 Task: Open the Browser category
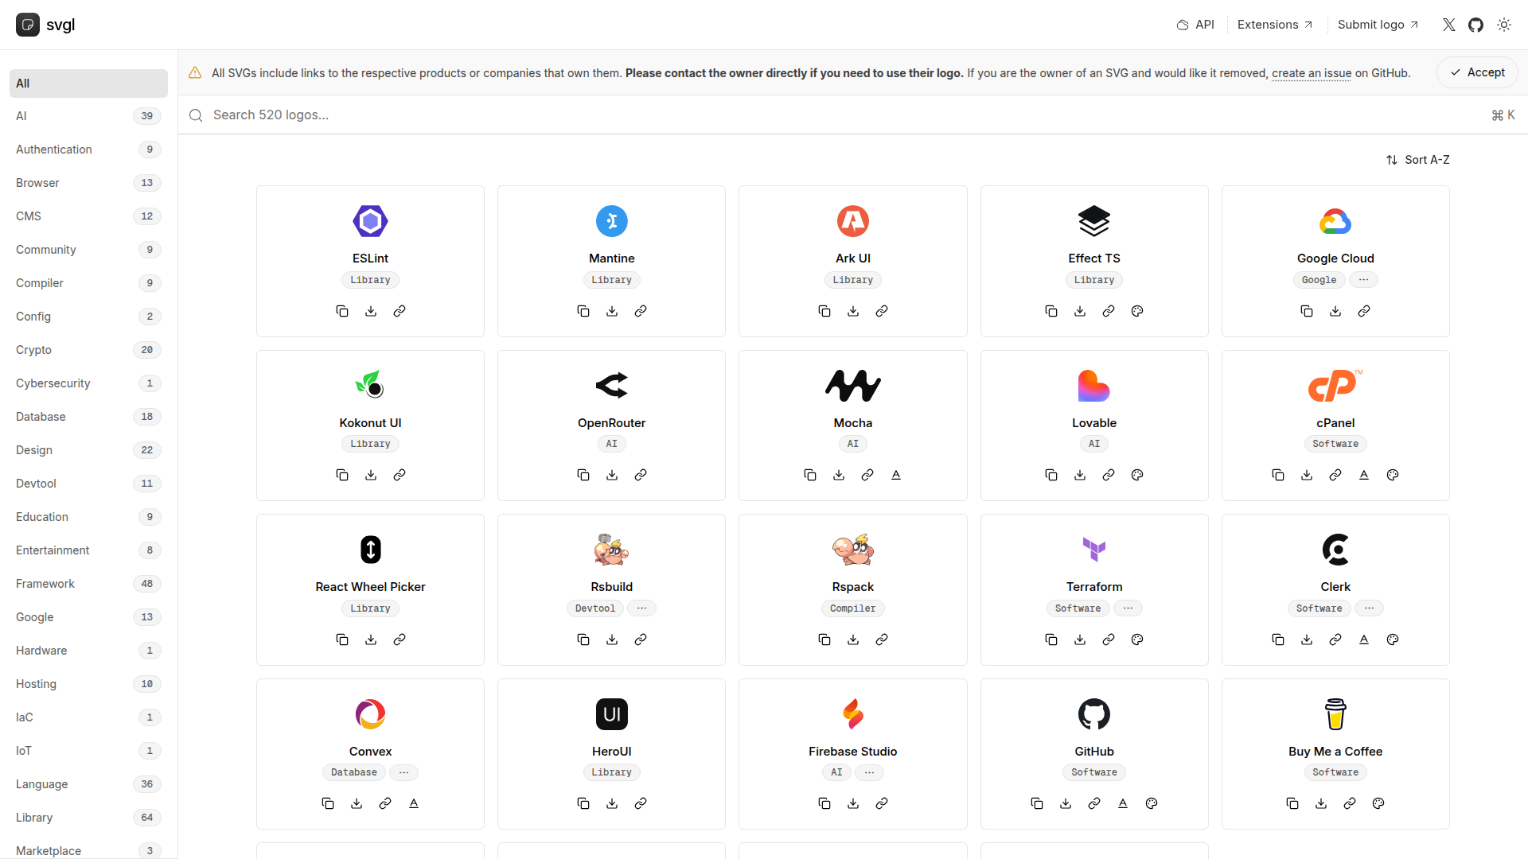pos(88,183)
